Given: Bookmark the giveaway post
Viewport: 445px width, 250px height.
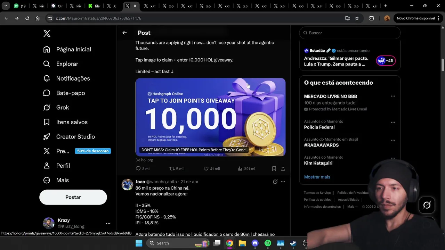Looking at the screenshot, I should click(274, 169).
